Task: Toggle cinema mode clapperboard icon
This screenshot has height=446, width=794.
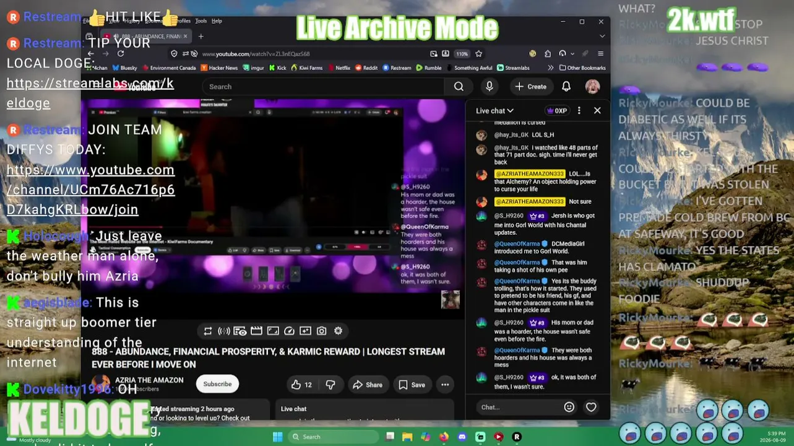Action: point(256,331)
